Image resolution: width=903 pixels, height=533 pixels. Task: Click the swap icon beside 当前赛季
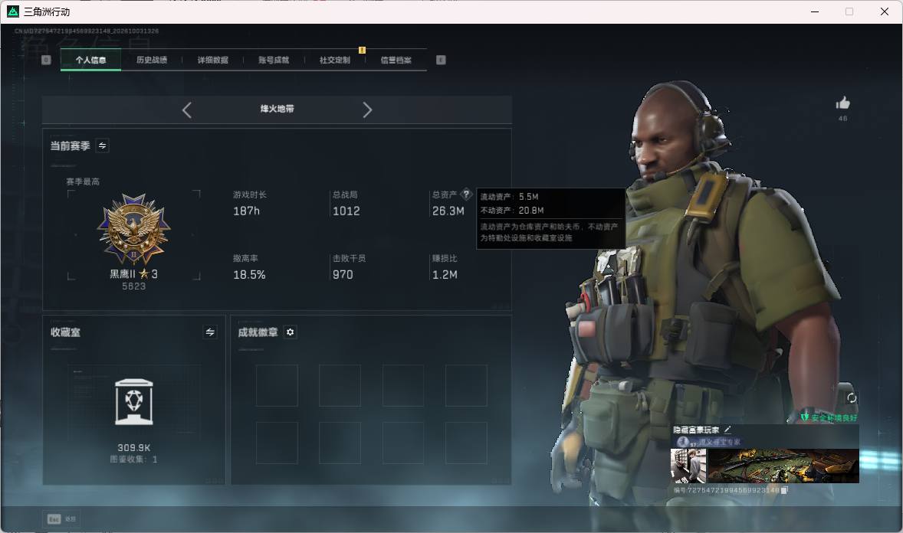pos(103,146)
